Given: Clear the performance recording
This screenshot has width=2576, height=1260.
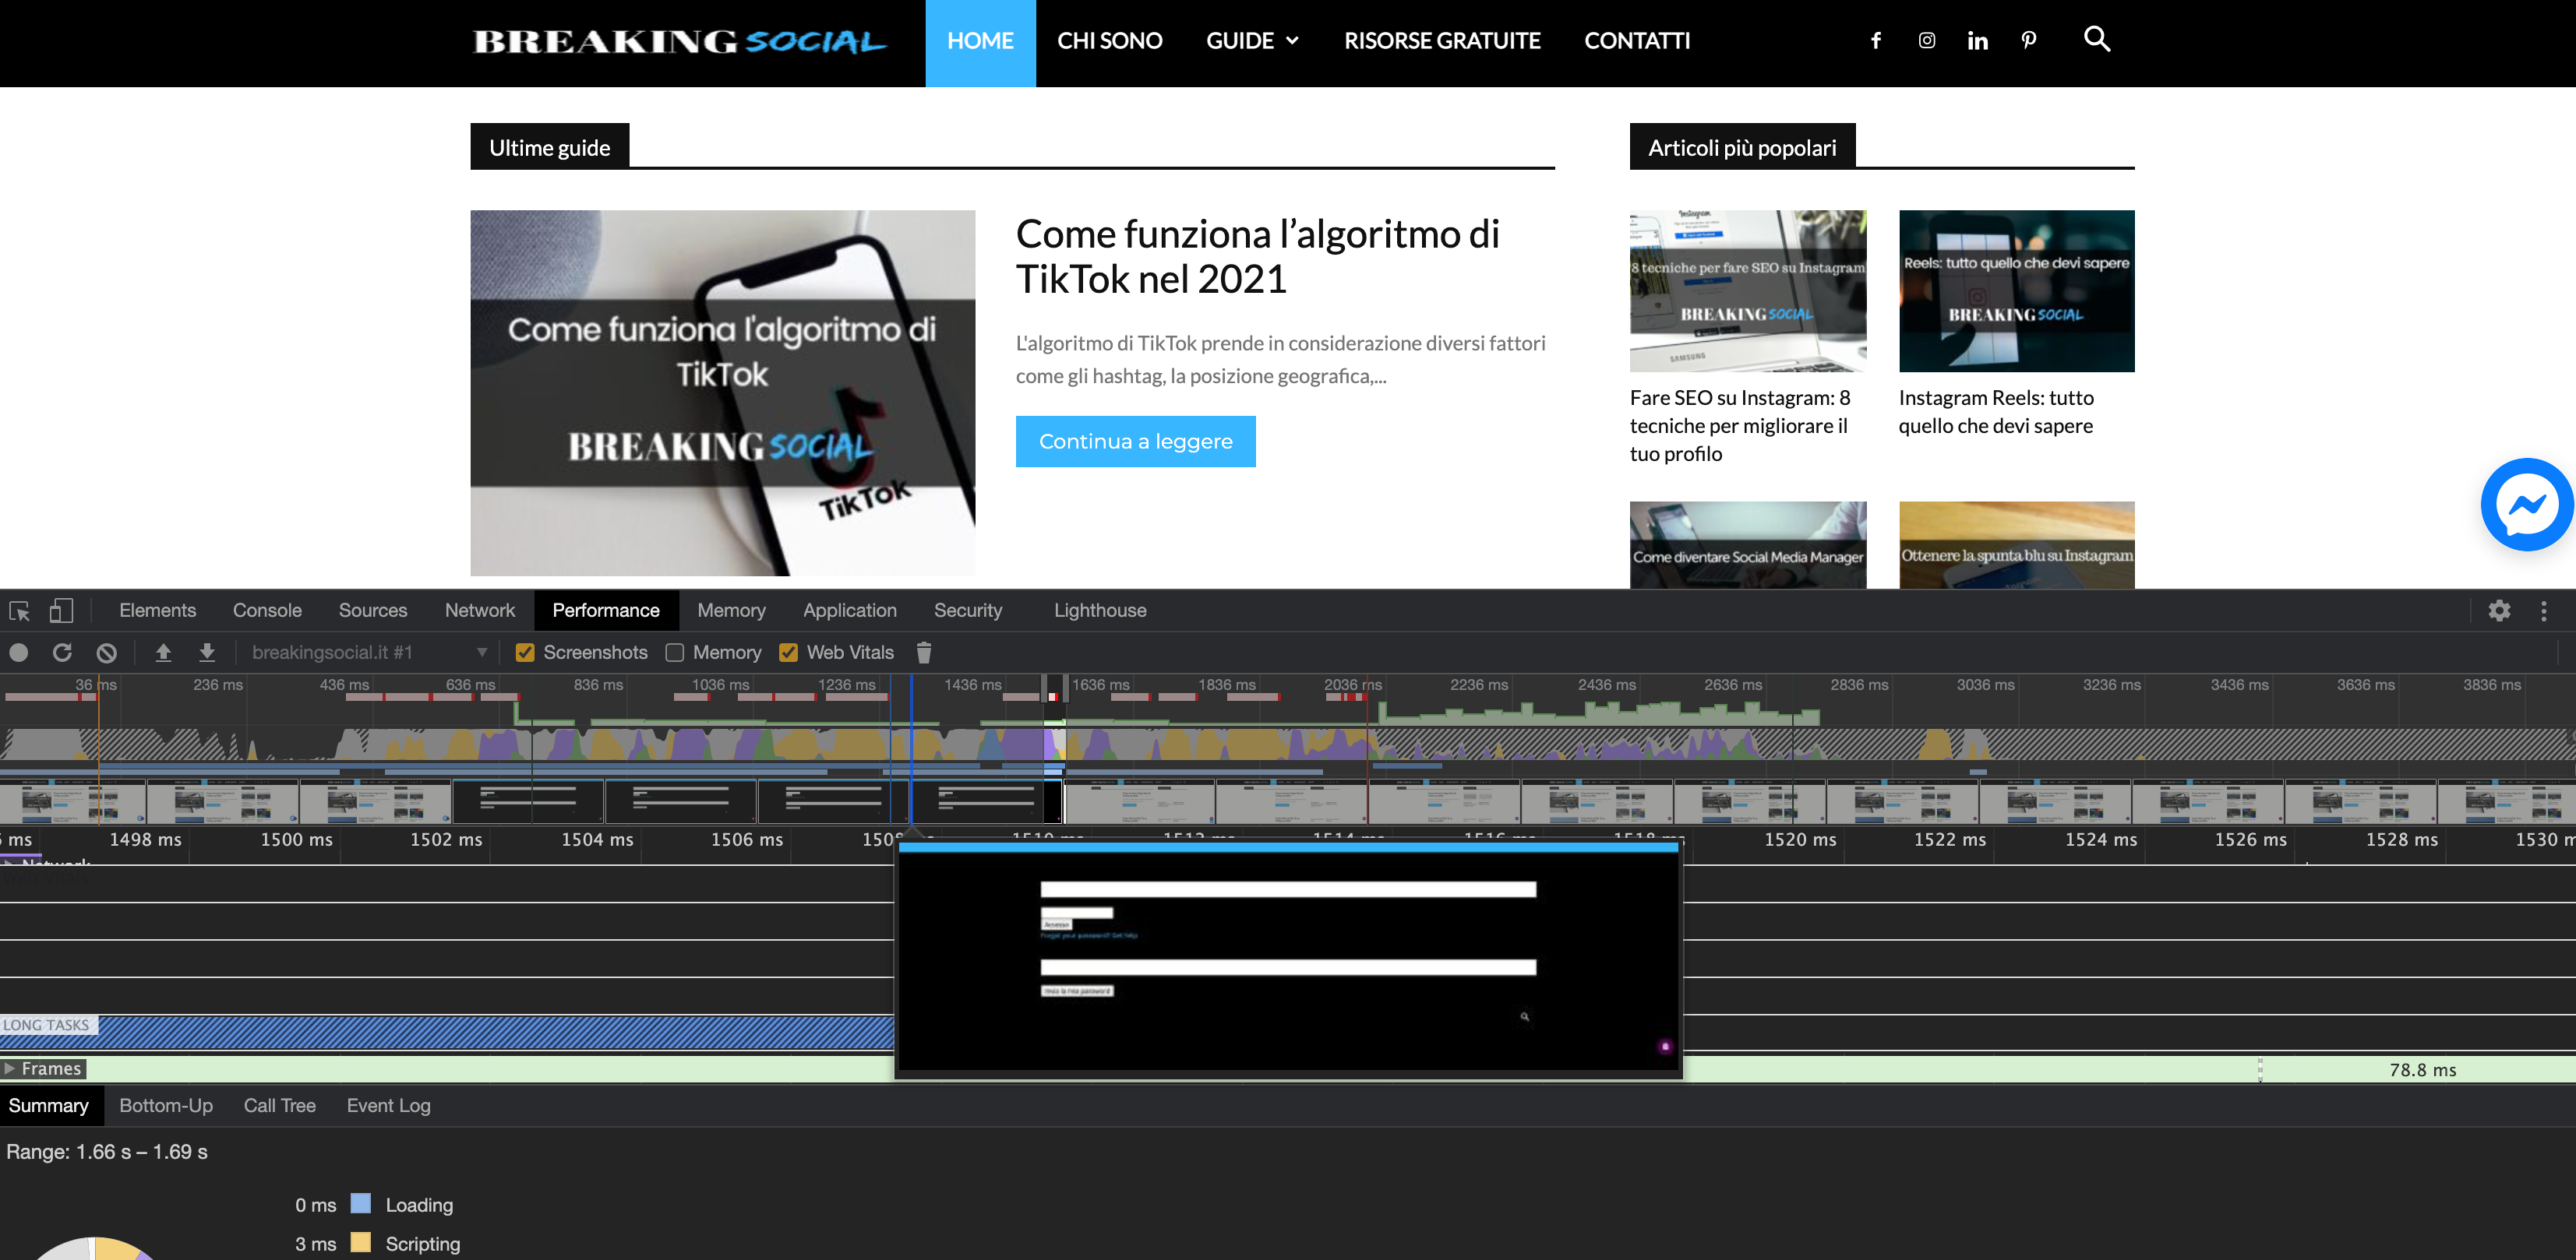Looking at the screenshot, I should point(106,653).
